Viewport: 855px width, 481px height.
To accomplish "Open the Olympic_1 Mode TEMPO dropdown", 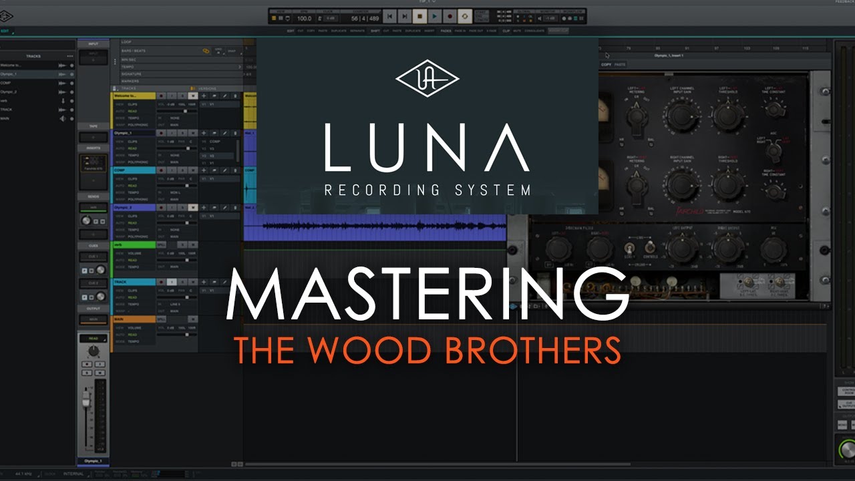I will pyautogui.click(x=133, y=155).
